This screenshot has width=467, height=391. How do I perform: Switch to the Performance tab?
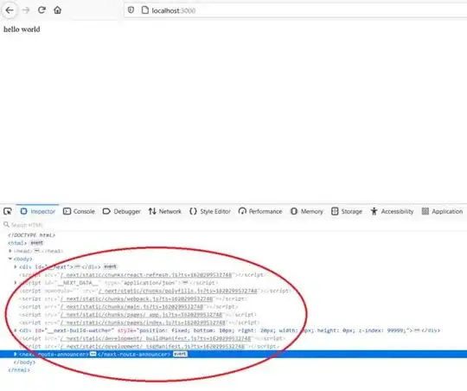point(260,211)
